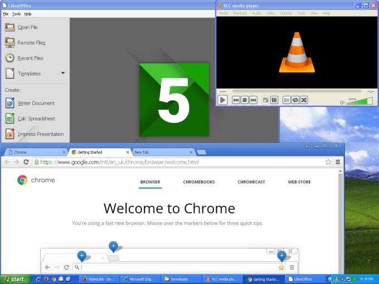Open the Playback menu in VLC
This screenshot has width=379, height=284.
240,13
